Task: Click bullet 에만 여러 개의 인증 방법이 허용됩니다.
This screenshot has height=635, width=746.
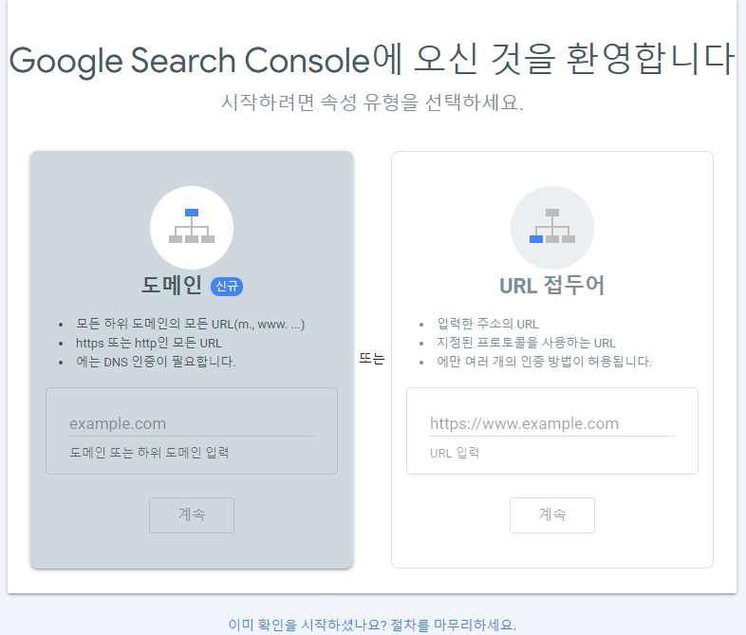Action: (544, 362)
